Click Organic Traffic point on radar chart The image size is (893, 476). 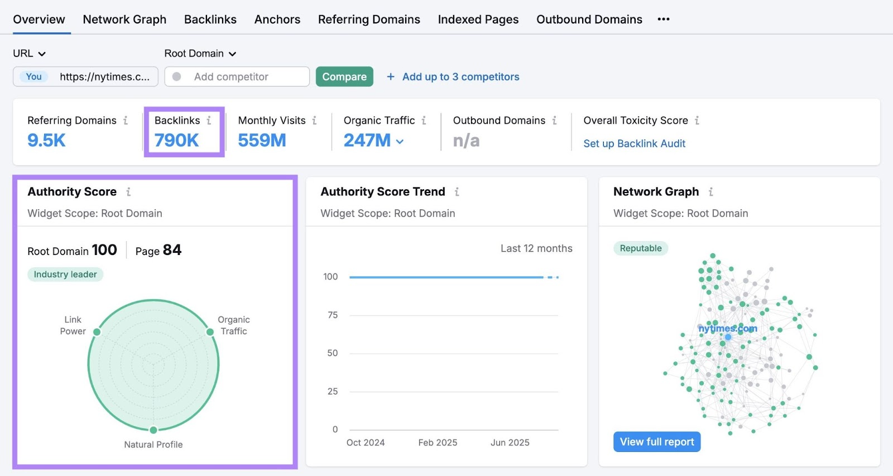[x=210, y=332]
